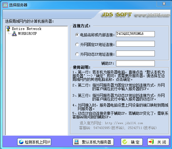Click the computer name field T4COQDZJHU5DML6
This screenshot has width=172, height=149.
tap(135, 34)
